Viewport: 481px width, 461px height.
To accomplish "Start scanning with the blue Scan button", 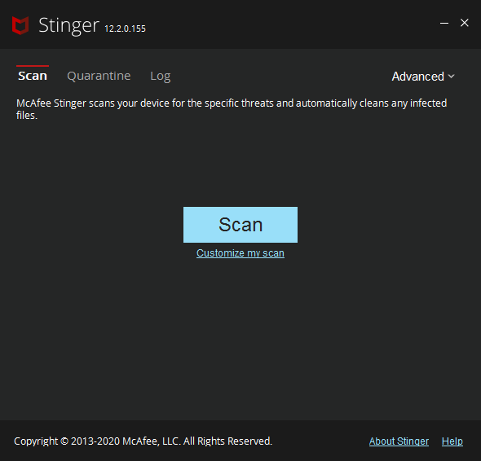I will click(x=240, y=225).
